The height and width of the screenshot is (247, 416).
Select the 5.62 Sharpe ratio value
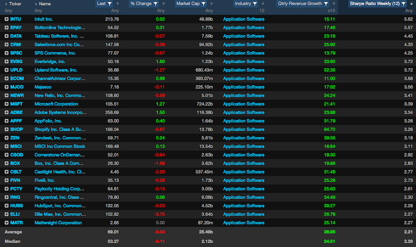click(x=408, y=19)
